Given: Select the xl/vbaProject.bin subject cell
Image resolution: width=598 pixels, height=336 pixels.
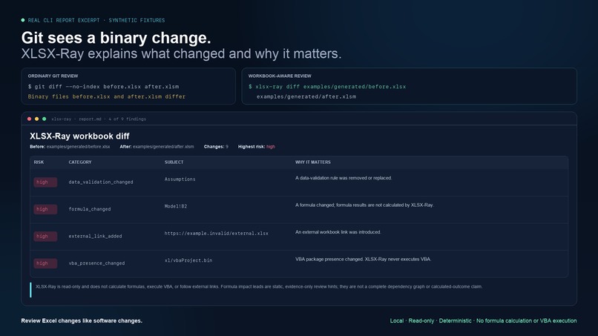Looking at the screenshot, I should 188,260.
